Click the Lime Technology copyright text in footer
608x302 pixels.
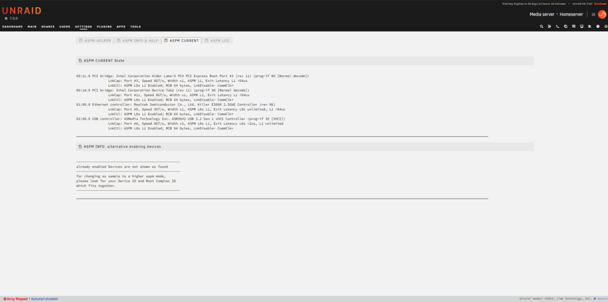click(556, 299)
